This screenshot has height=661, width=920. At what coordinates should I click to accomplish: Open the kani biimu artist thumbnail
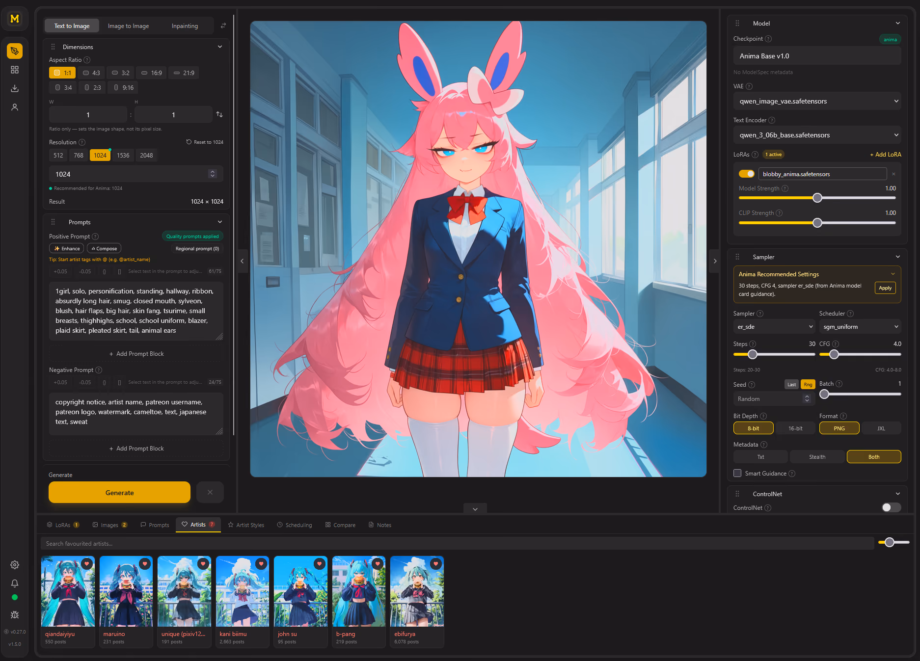point(243,591)
